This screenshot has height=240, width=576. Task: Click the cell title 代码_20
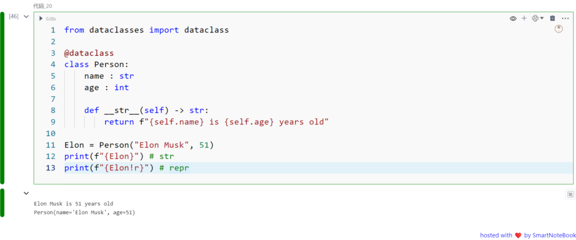(43, 6)
